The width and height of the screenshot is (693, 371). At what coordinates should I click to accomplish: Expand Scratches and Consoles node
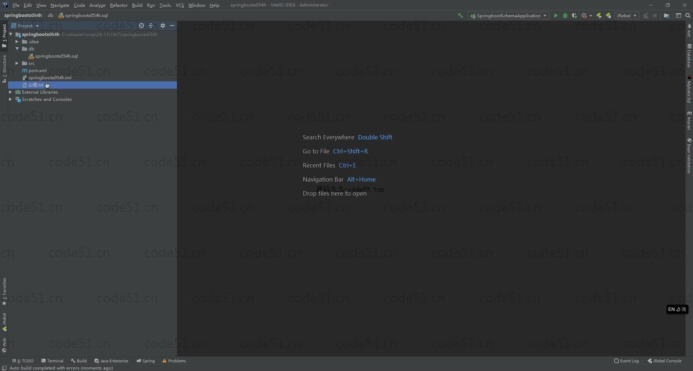(x=10, y=99)
